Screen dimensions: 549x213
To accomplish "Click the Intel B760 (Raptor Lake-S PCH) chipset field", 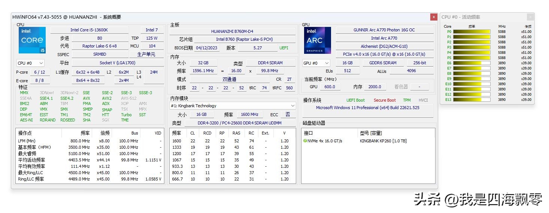I will point(245,39).
